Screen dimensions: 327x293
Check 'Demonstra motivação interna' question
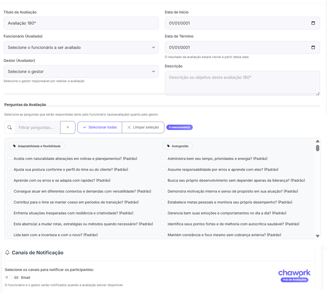point(163,190)
